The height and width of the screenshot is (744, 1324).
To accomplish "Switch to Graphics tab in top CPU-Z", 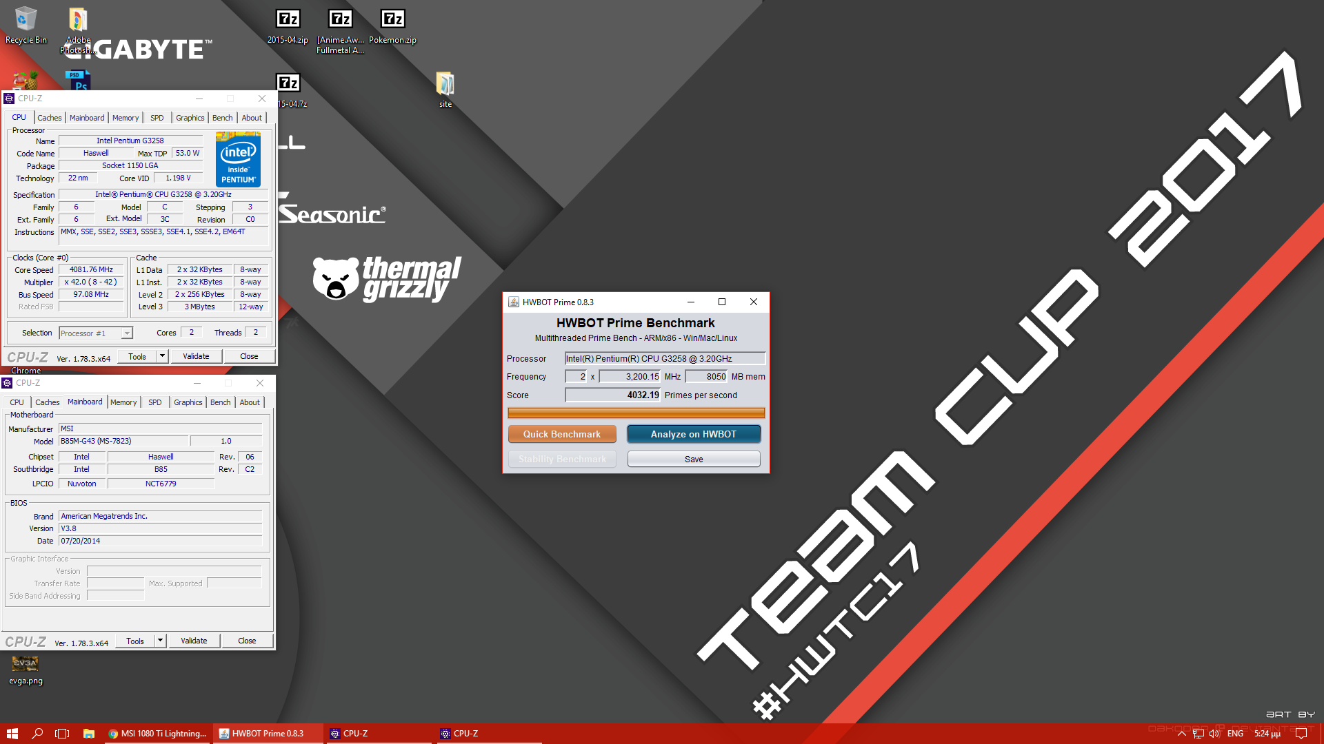I will click(190, 118).
